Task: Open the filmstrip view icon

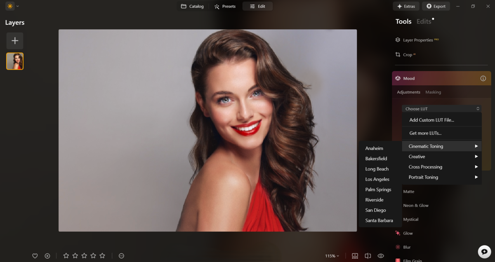Action: [x=355, y=256]
